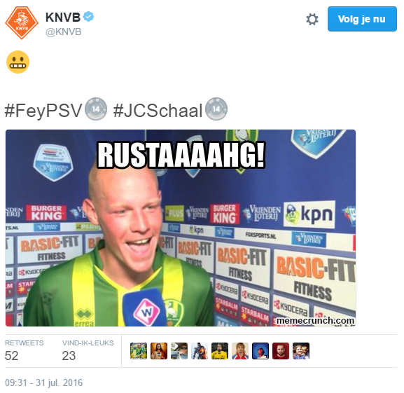Viewport: 404px width, 393px height.
Task: Open the gear settings menu
Action: (312, 20)
